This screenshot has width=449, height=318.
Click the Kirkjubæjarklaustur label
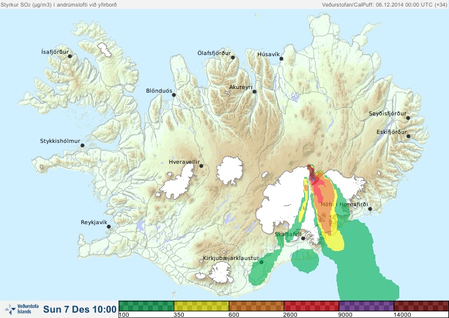coord(231,258)
